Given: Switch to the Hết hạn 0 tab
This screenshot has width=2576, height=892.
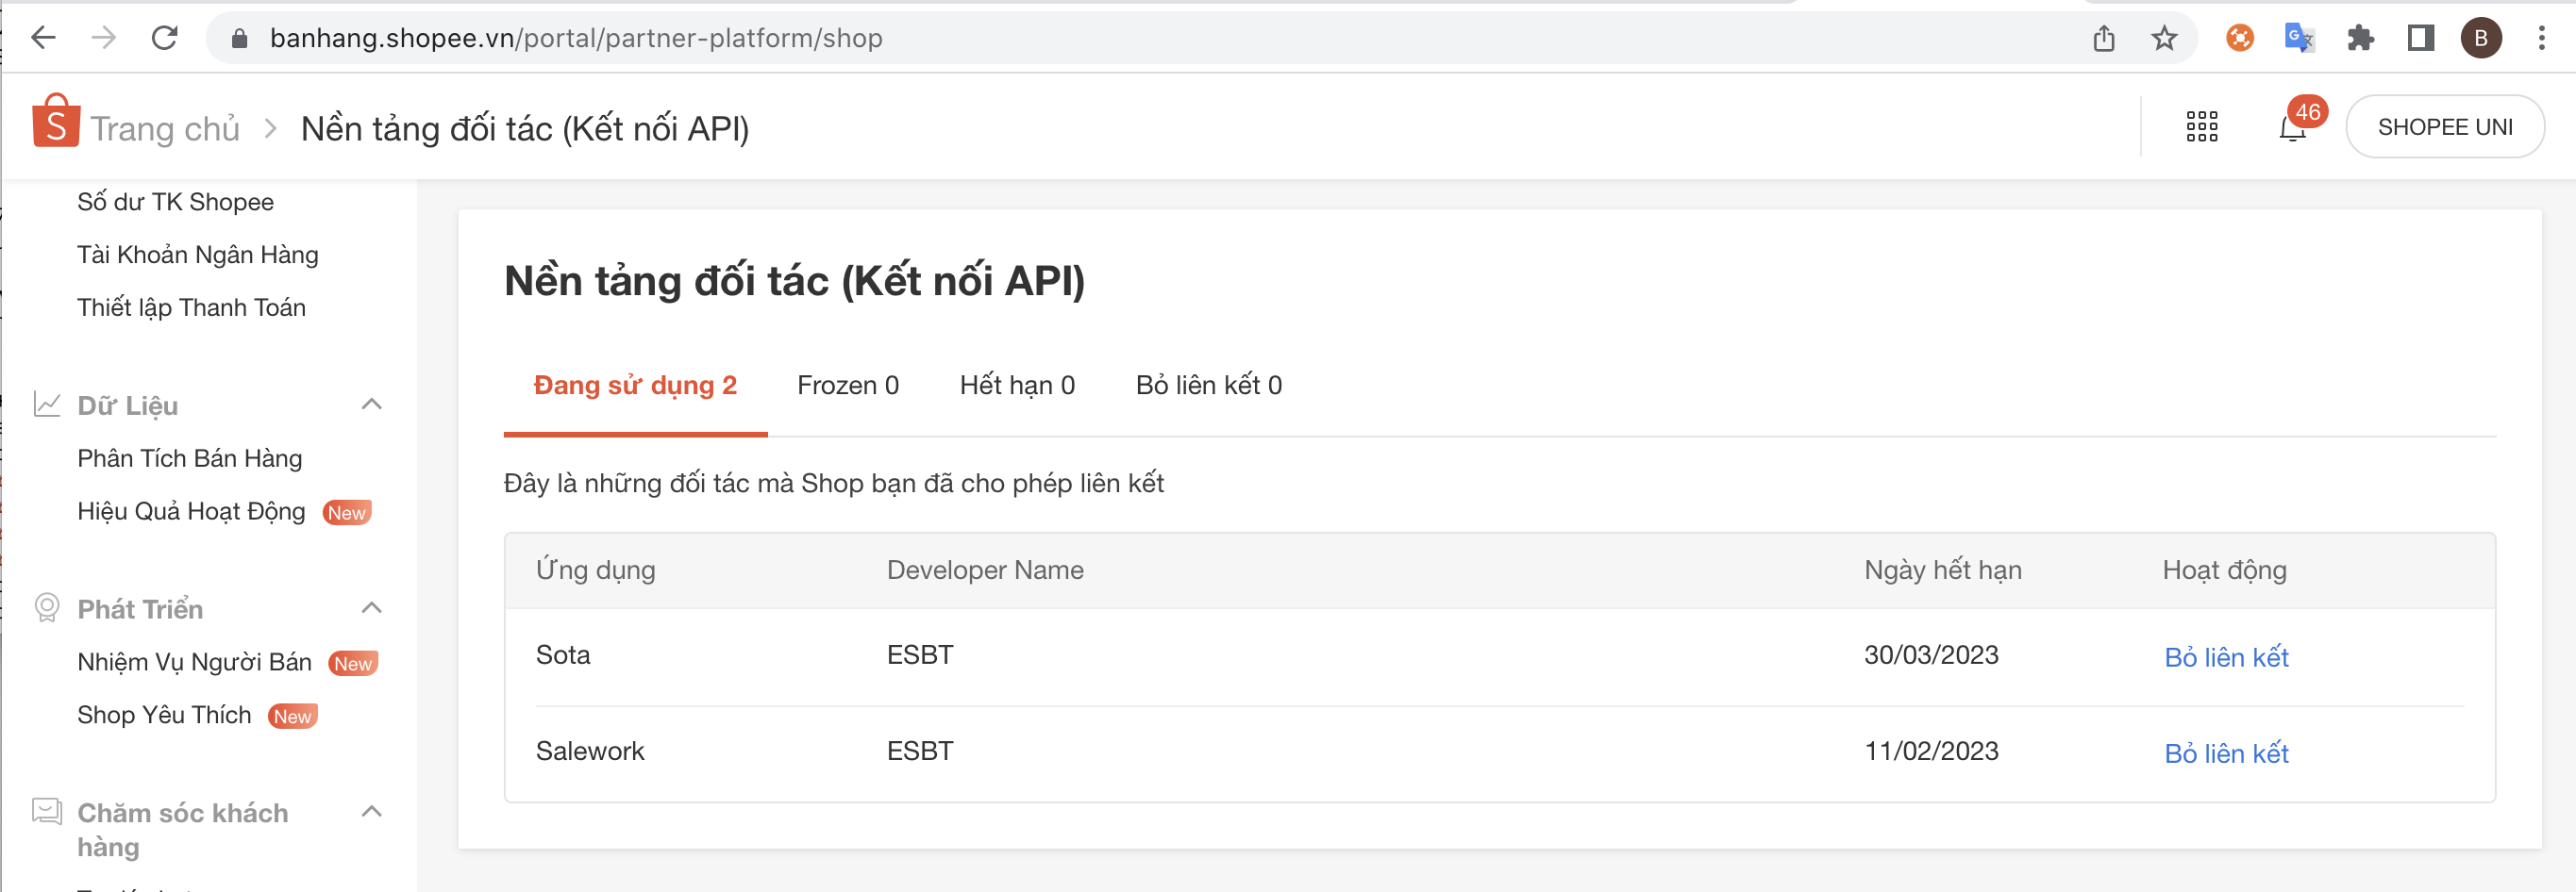Looking at the screenshot, I should point(1016,386).
